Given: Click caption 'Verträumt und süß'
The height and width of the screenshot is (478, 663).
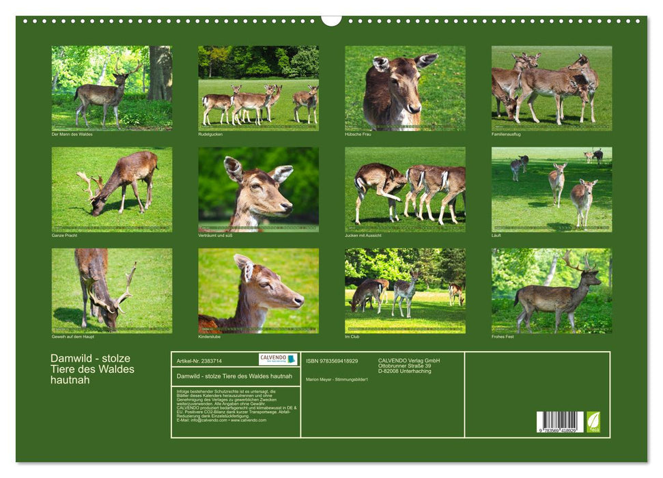Looking at the screenshot, I should coord(215,235).
